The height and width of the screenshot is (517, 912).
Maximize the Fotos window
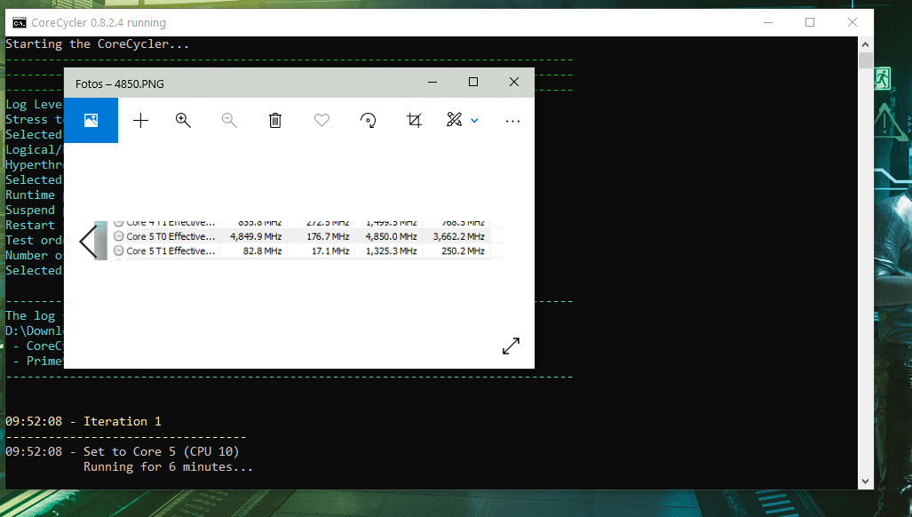472,82
